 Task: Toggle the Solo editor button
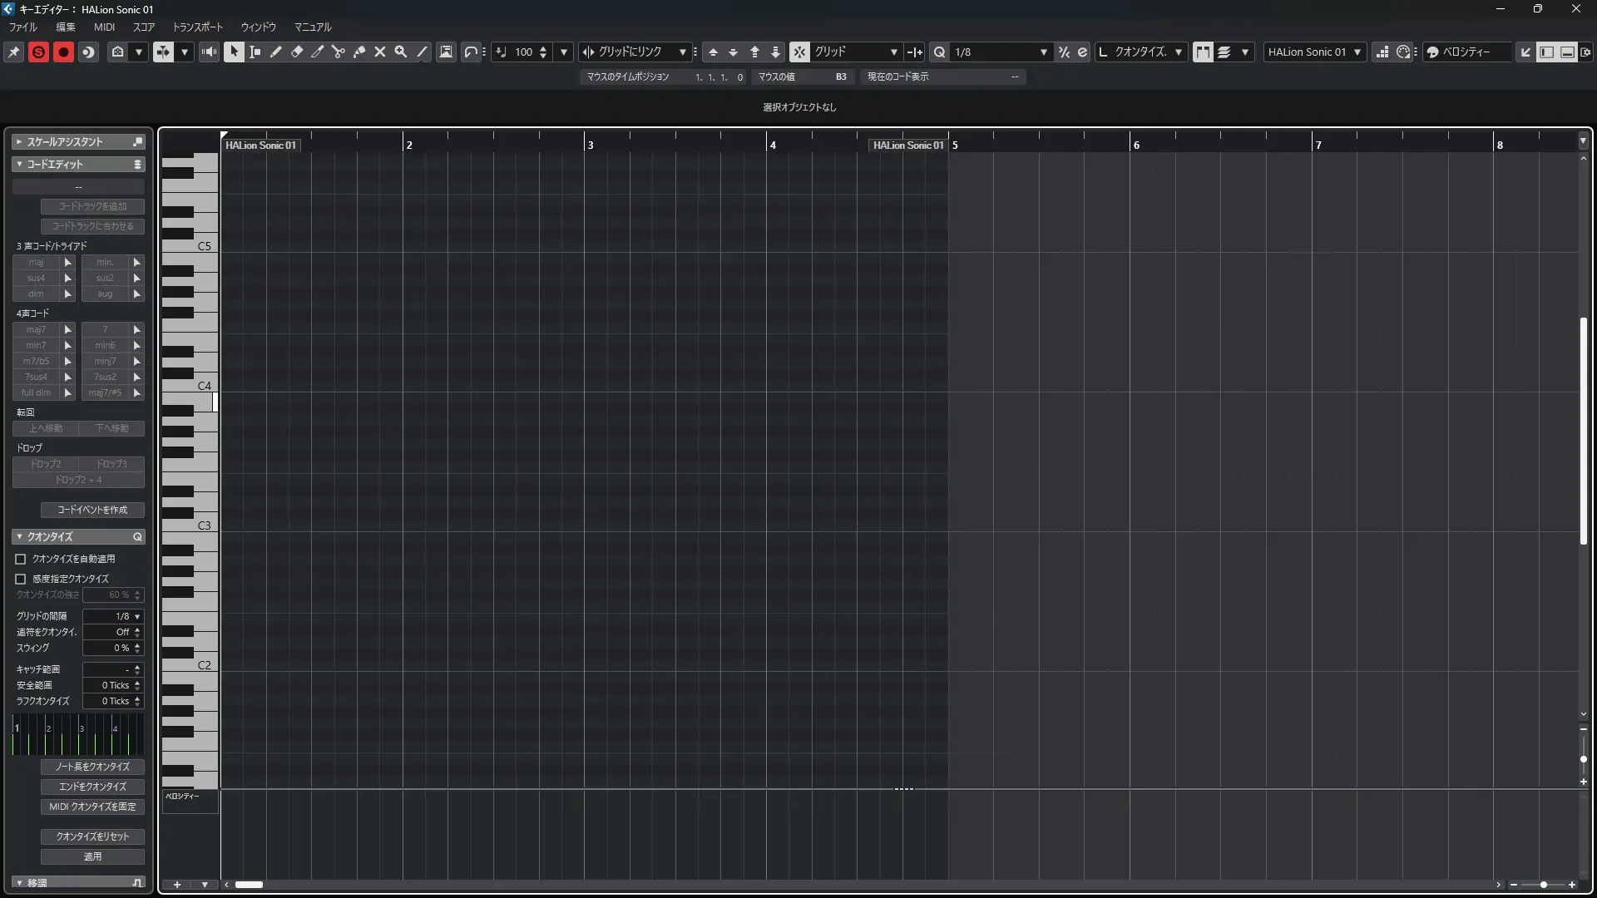point(38,52)
